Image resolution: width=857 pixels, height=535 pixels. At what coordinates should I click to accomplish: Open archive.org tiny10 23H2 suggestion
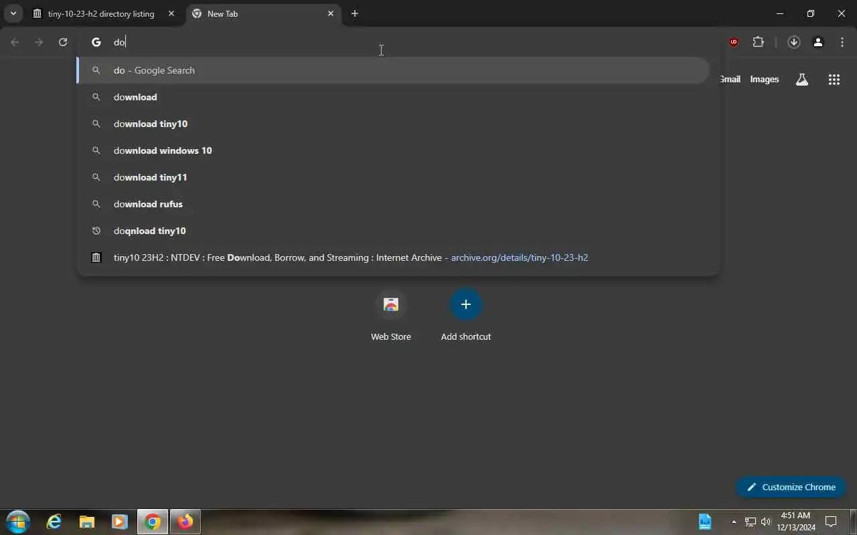394,257
